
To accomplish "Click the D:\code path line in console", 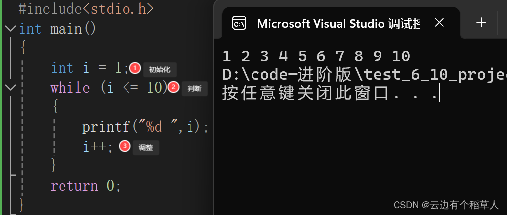I will [x=365, y=75].
